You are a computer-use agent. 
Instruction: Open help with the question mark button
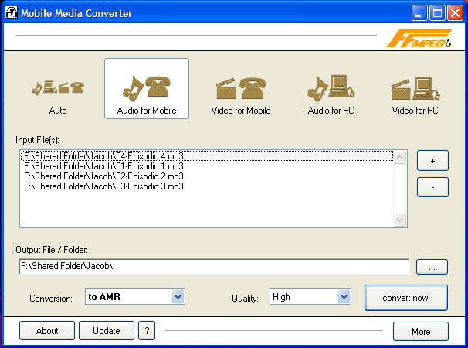pos(147,331)
